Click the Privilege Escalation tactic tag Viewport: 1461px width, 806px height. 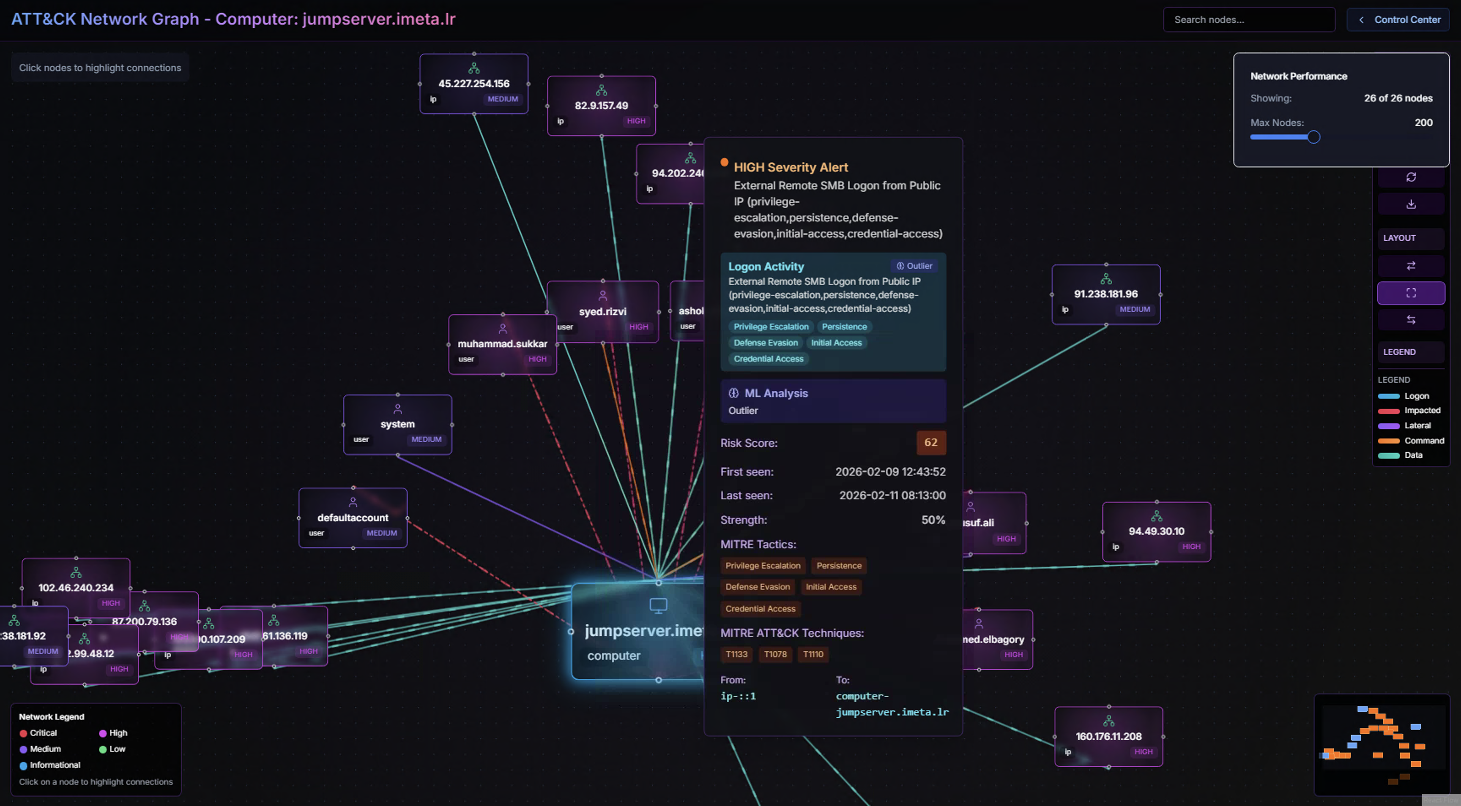pos(763,565)
